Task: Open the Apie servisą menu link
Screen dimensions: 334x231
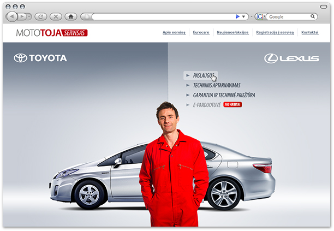Action: tap(174, 32)
